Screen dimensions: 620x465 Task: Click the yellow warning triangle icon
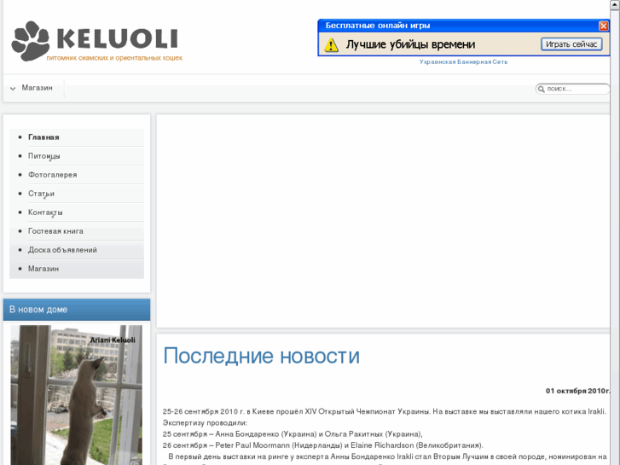(331, 44)
